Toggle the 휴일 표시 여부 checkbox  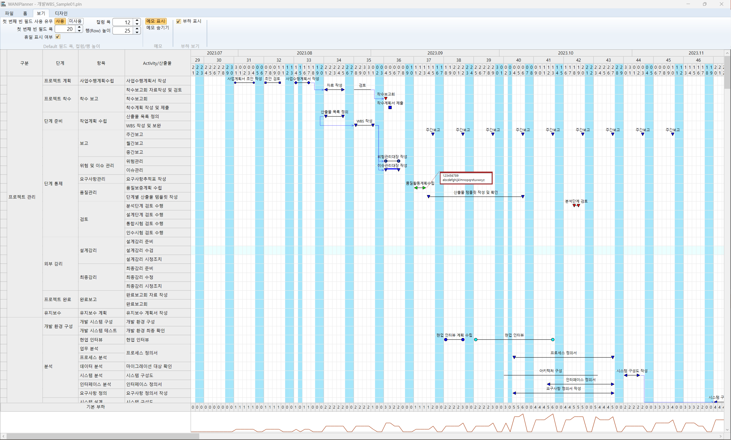click(x=58, y=37)
